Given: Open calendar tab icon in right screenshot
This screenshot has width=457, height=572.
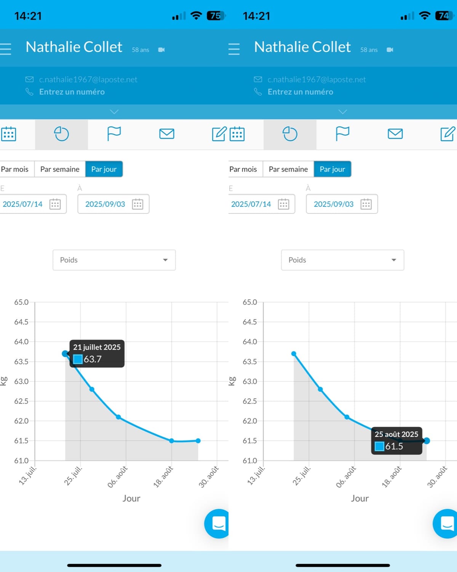Looking at the screenshot, I should tap(237, 134).
